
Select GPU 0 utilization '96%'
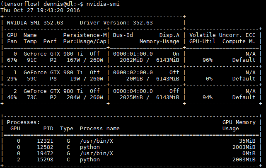coord(208,60)
